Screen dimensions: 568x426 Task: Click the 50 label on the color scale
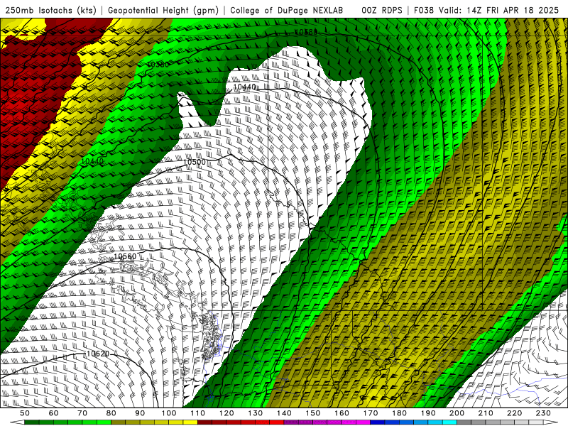(x=25, y=413)
